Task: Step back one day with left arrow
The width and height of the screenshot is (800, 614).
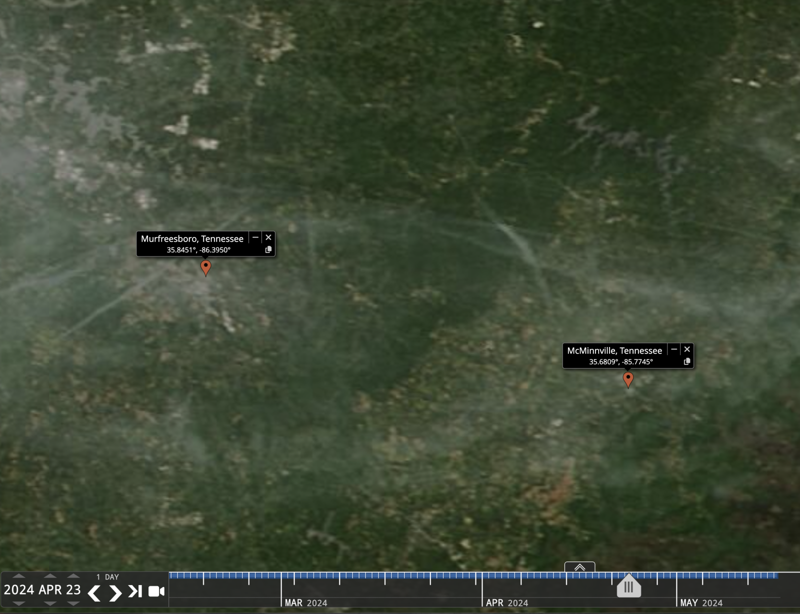Action: 94,593
